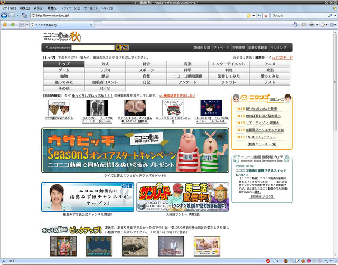Open the search engine dropdown beside Google box

tap(335, 16)
